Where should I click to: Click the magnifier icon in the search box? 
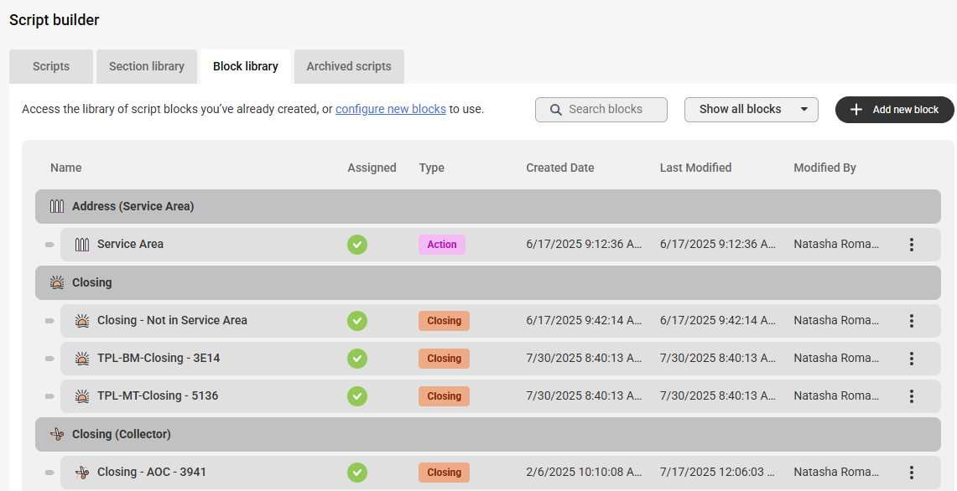[555, 110]
